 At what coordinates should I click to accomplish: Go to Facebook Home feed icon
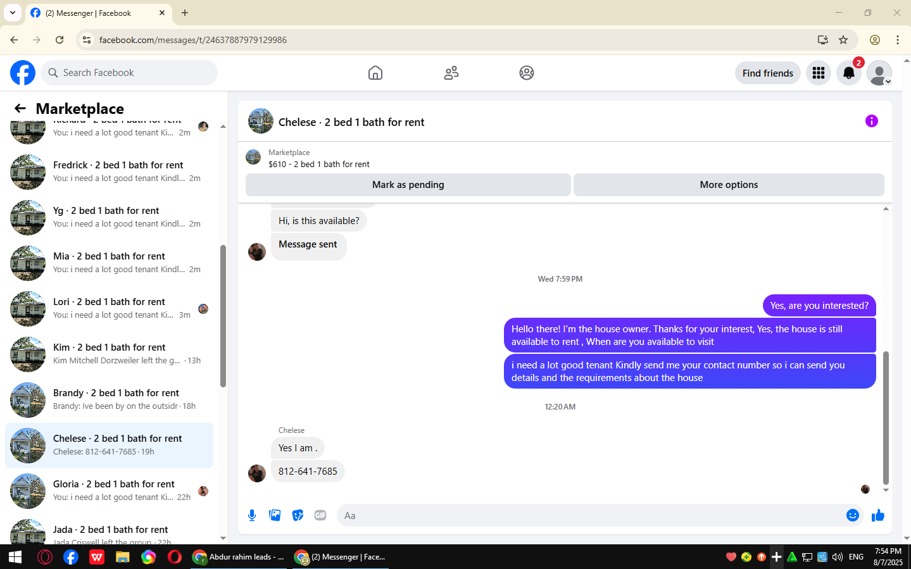pyautogui.click(x=375, y=73)
